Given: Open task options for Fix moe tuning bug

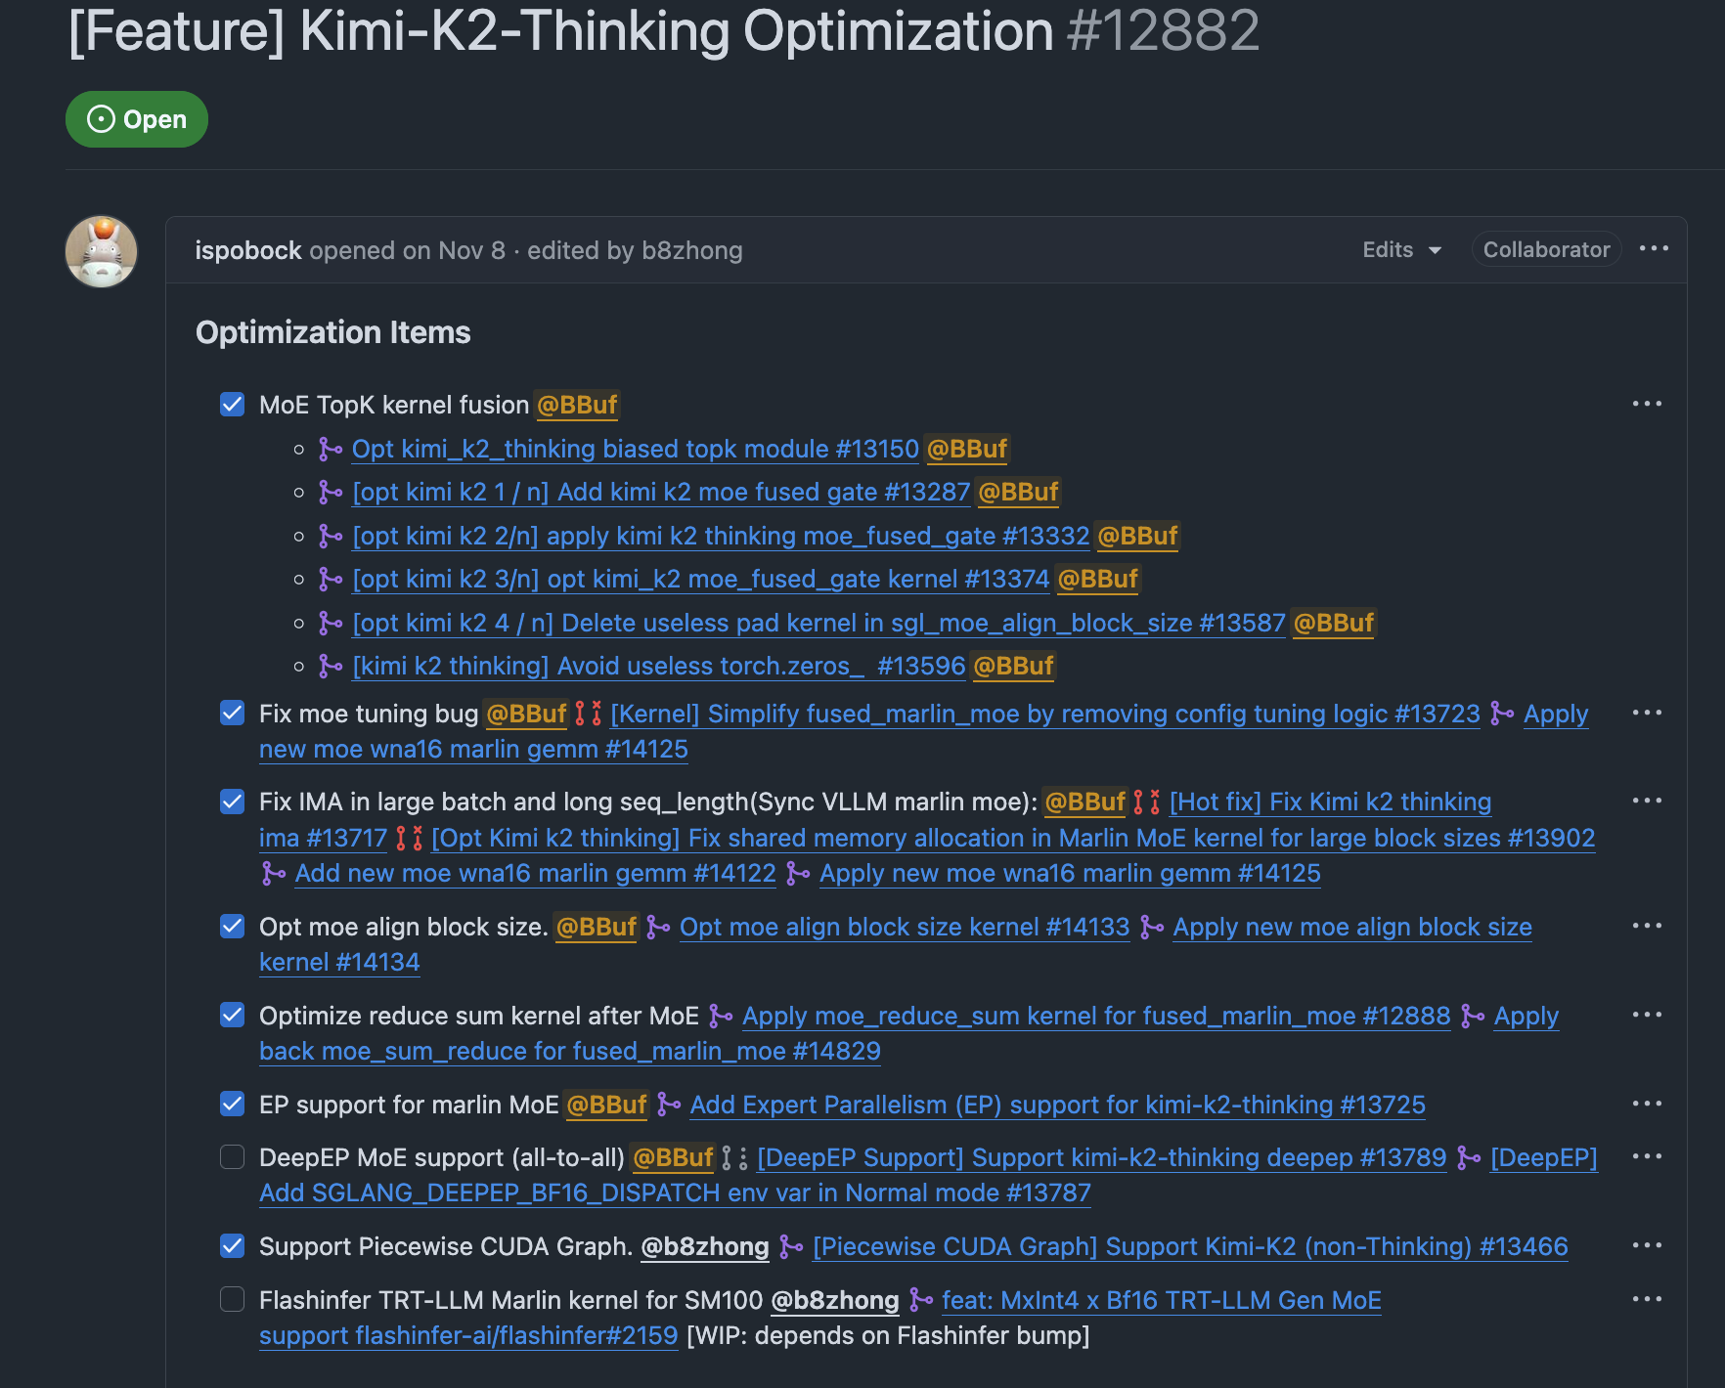Looking at the screenshot, I should (1647, 713).
